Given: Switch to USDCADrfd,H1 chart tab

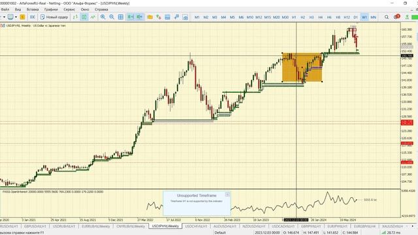Looking at the screenshot, I should (x=283, y=227).
